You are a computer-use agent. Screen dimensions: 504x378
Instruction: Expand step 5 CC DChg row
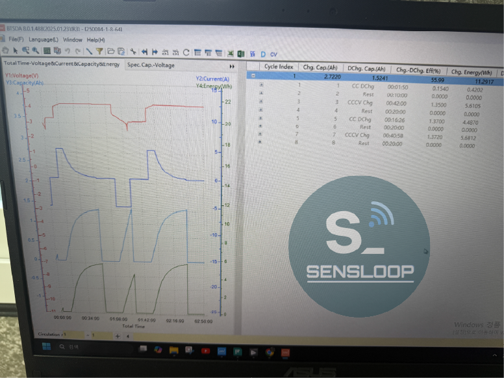261,119
